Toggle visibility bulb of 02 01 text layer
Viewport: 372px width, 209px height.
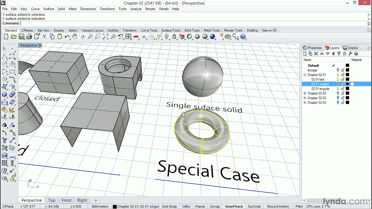tap(338, 80)
